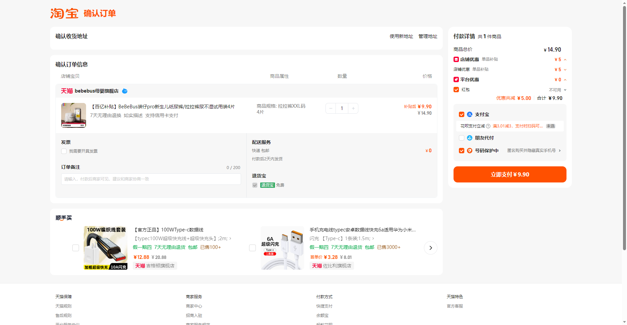Open the 佐比利旗舰店 shop link
The width and height of the screenshot is (627, 325).
coord(337,266)
